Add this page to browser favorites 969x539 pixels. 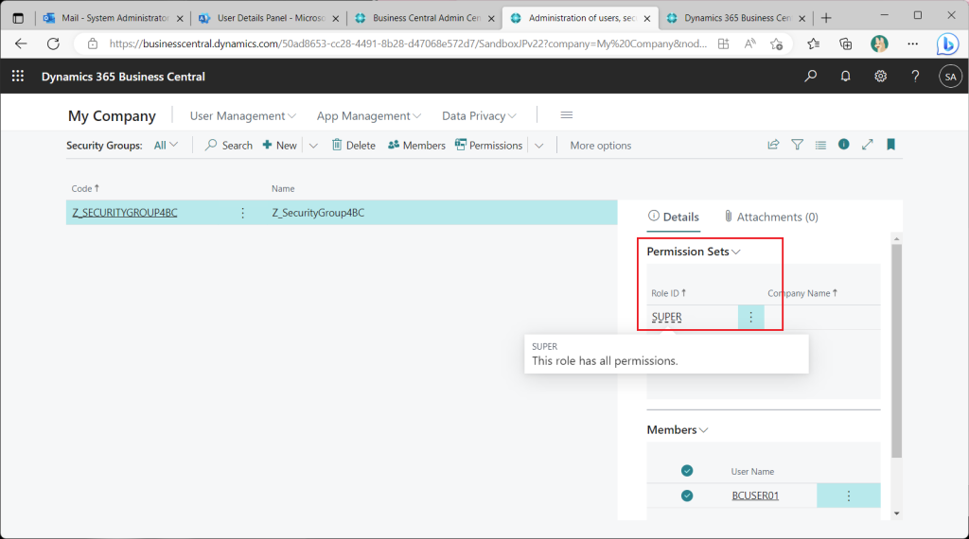pos(776,43)
